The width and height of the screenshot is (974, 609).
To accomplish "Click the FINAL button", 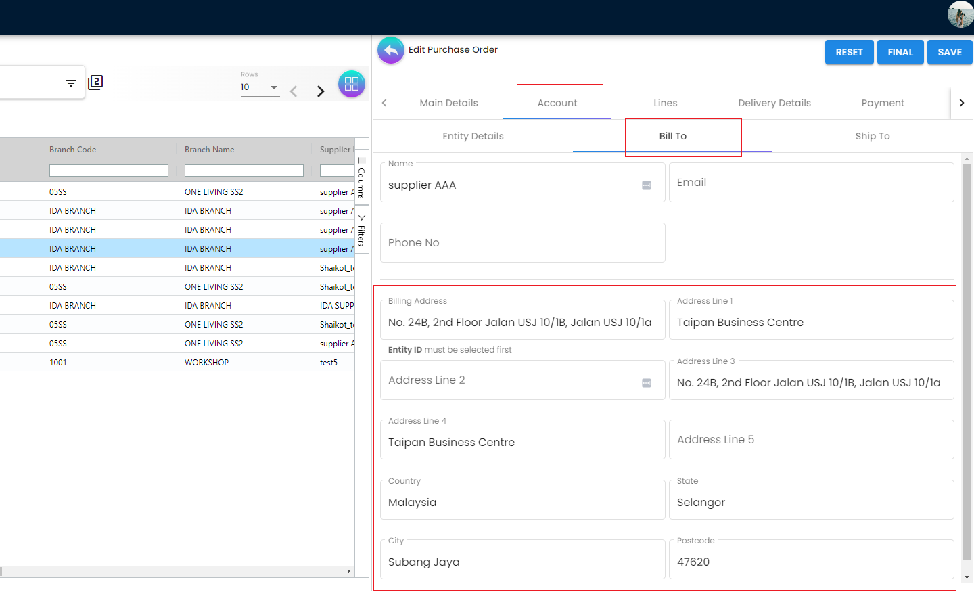I will pos(900,52).
